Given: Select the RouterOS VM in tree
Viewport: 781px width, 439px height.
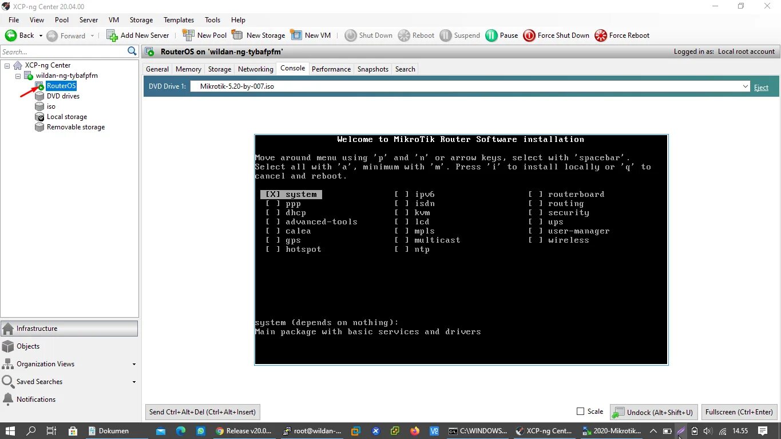Looking at the screenshot, I should pos(61,86).
